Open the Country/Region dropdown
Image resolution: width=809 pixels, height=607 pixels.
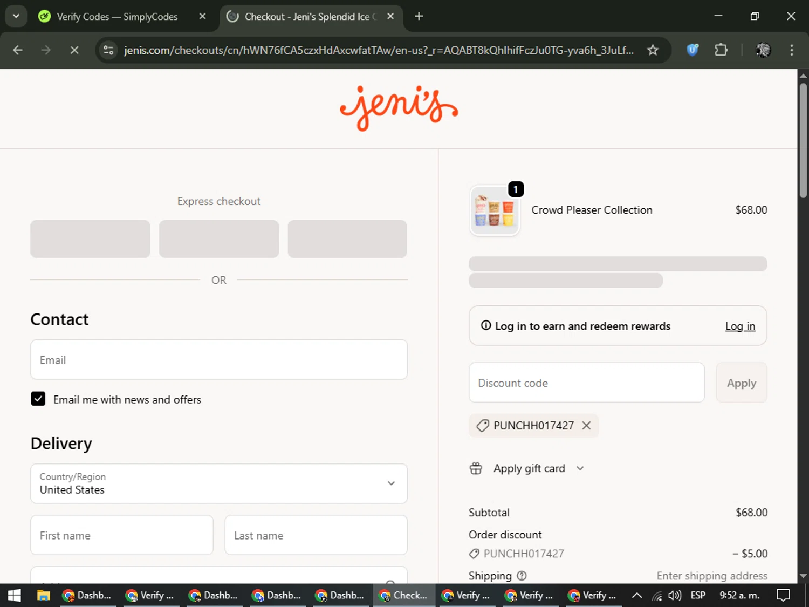(x=219, y=483)
